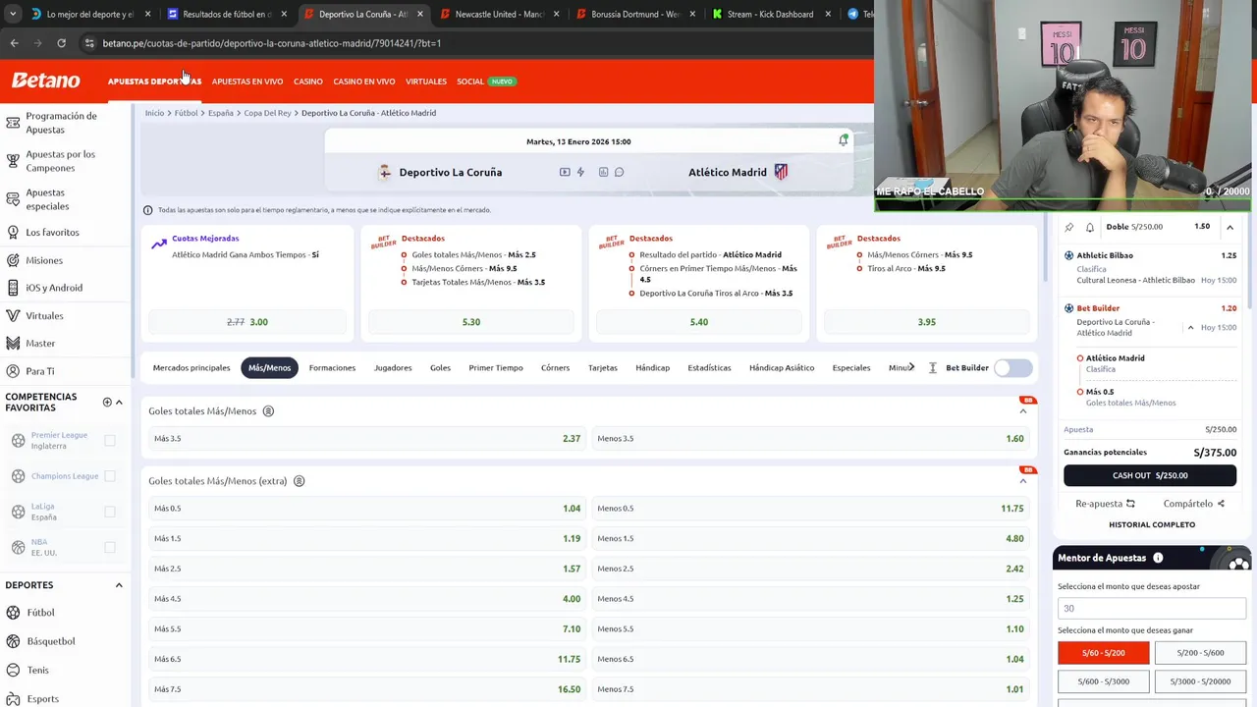Open Básquetbol under Deportes

point(51,641)
